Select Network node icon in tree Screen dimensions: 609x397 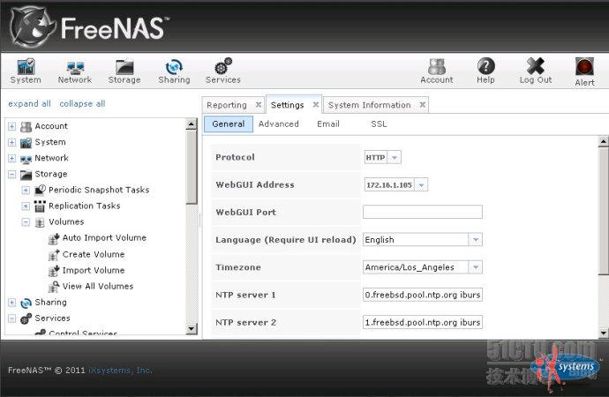pyautogui.click(x=26, y=159)
